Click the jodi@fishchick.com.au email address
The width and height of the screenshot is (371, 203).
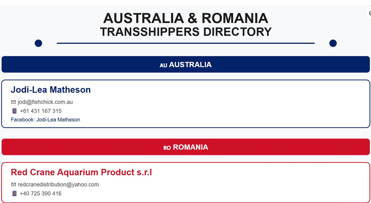coord(45,102)
